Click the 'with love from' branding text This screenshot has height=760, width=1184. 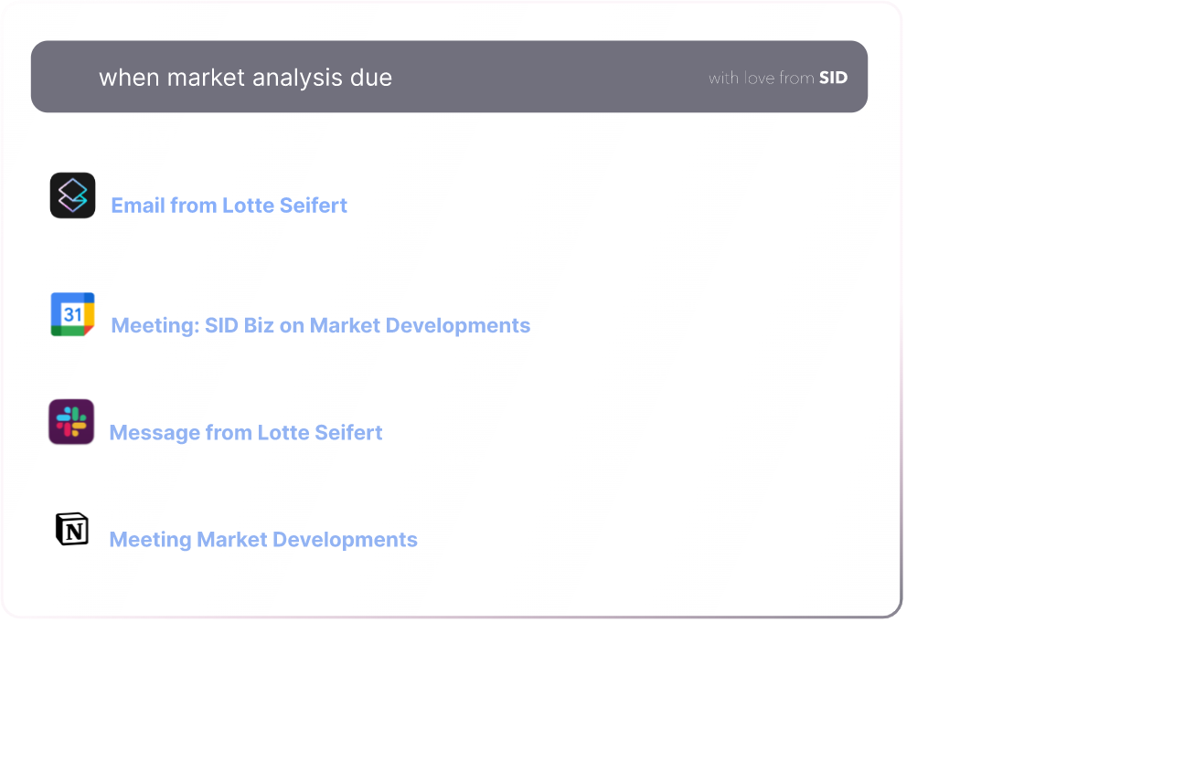coord(761,79)
